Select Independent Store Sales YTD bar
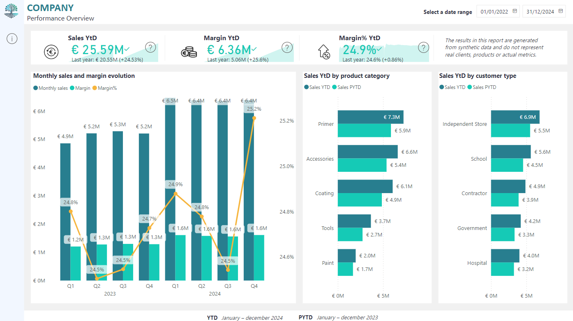 pos(515,117)
